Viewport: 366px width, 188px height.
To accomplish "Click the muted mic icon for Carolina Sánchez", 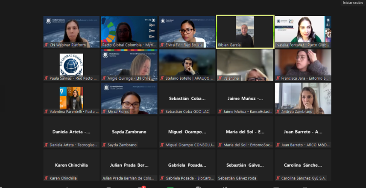I will (278, 178).
